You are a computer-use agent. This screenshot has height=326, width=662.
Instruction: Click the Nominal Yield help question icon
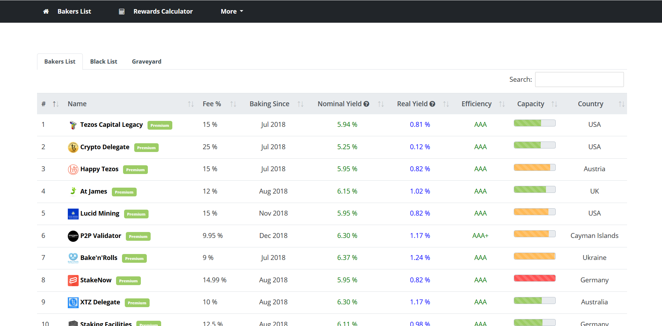point(366,104)
